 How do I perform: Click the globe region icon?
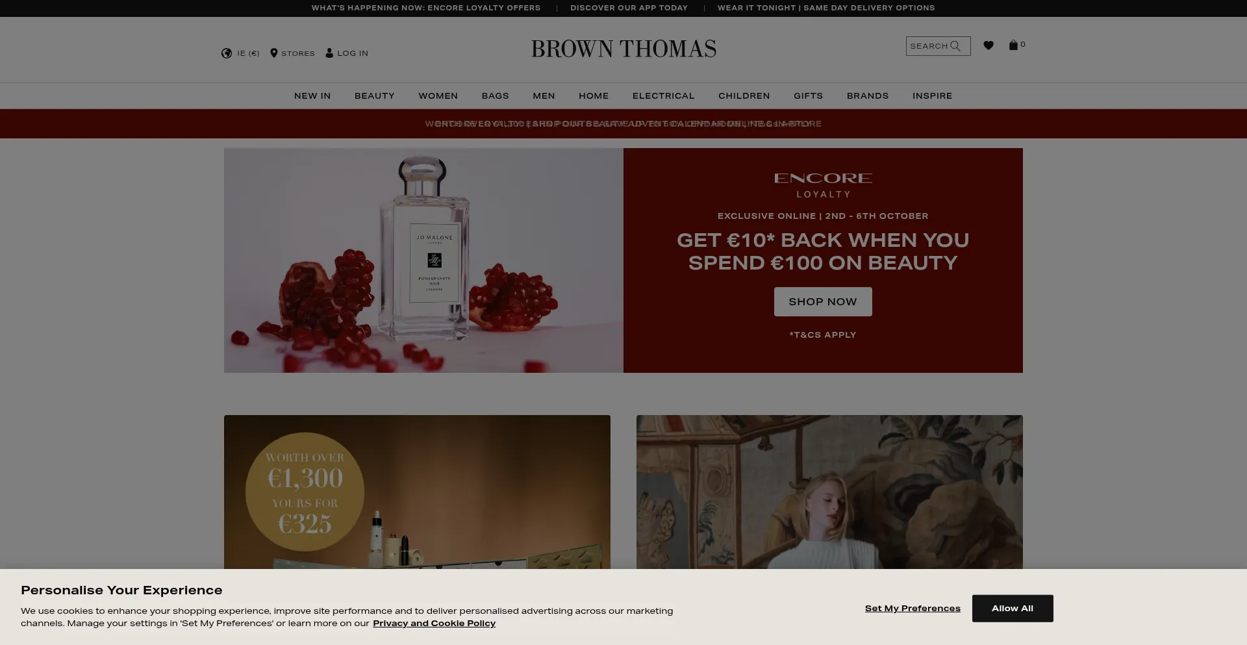tap(227, 53)
